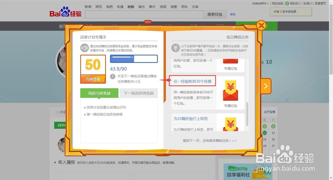Click the 回享福利社 banner
333x180 pixels.
click(248, 172)
